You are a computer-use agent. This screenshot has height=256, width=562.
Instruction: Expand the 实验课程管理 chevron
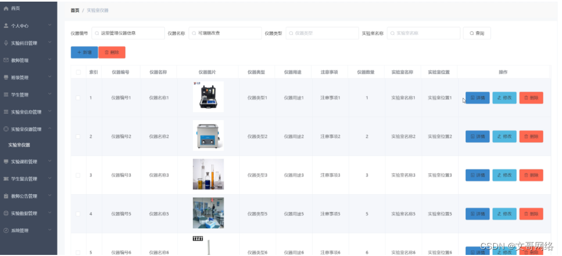(x=50, y=161)
